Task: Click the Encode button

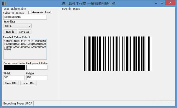Action: coord(10,32)
